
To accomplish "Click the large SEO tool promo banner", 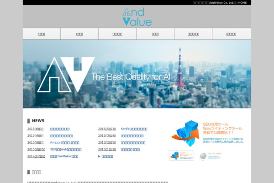I will tap(208, 133).
